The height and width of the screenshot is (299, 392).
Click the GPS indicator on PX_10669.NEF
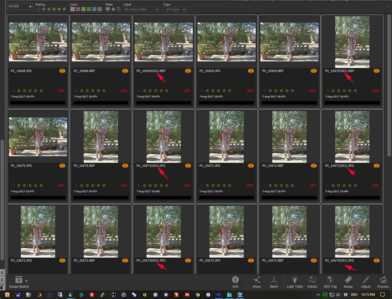313,91
